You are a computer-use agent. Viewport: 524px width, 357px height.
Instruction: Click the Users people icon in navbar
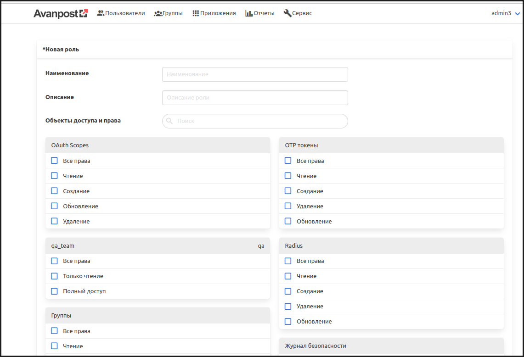coord(101,13)
